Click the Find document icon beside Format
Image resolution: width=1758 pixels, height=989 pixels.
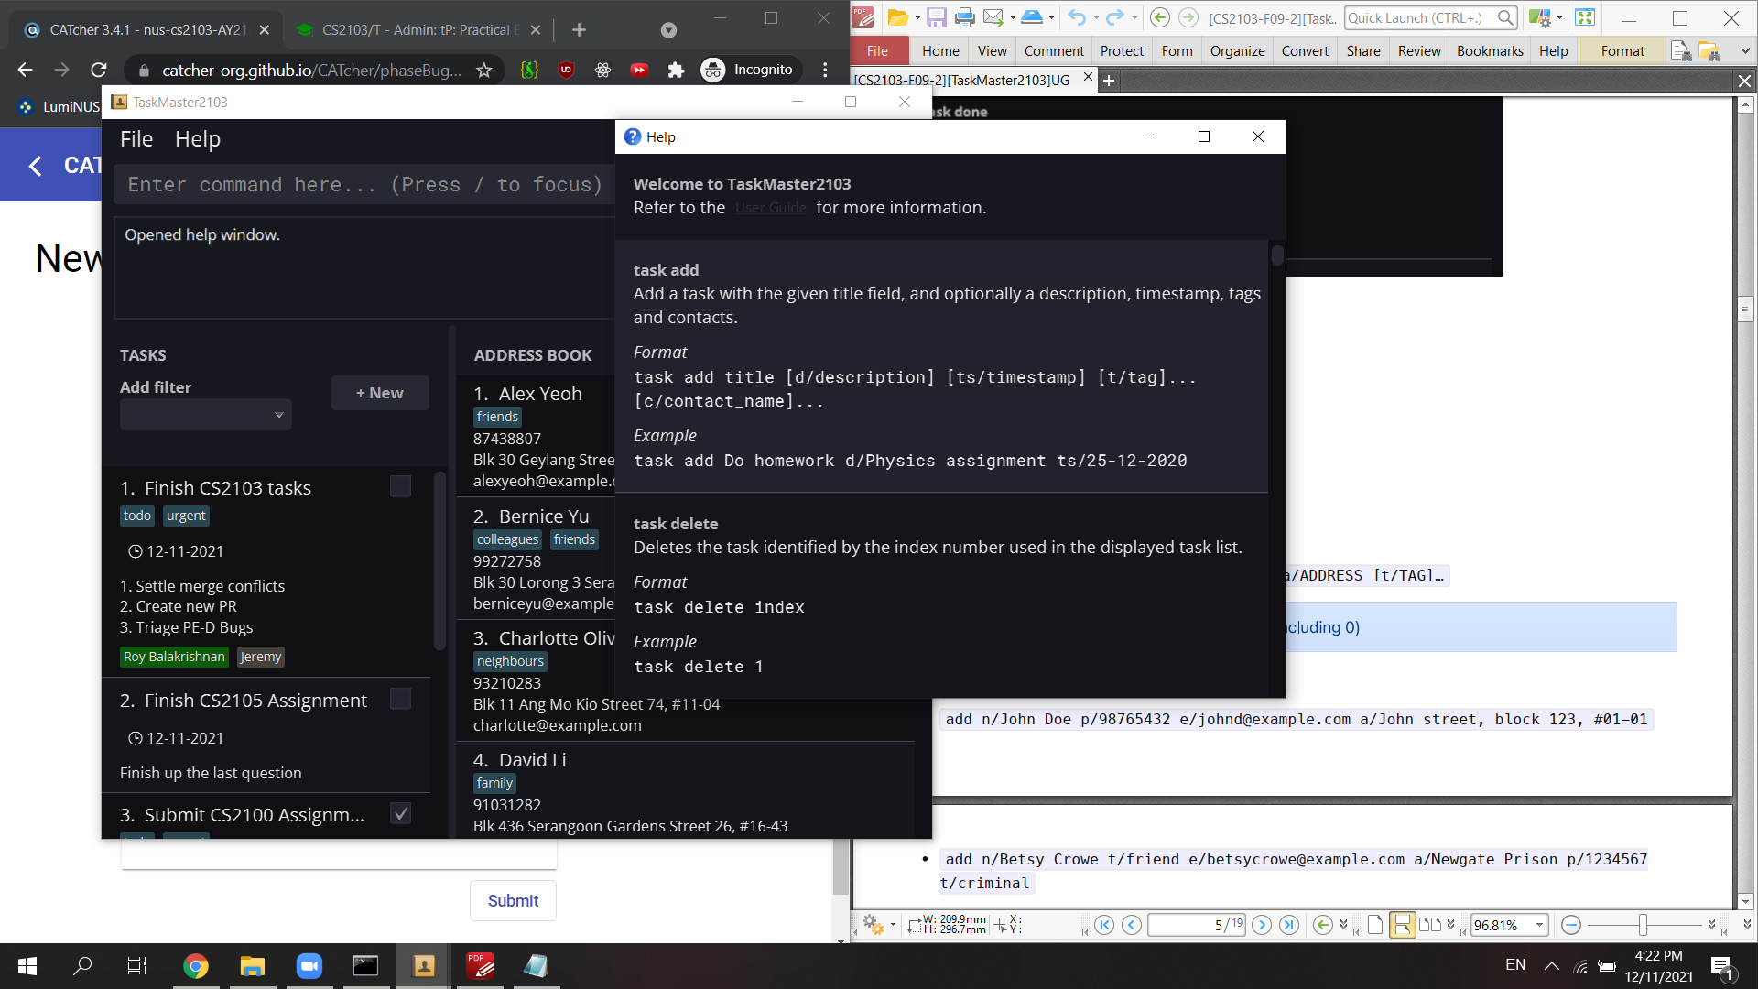tap(1680, 51)
